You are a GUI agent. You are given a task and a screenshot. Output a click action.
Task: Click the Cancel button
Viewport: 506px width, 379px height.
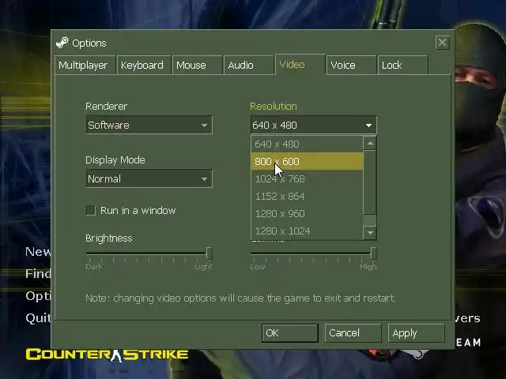pyautogui.click(x=353, y=333)
